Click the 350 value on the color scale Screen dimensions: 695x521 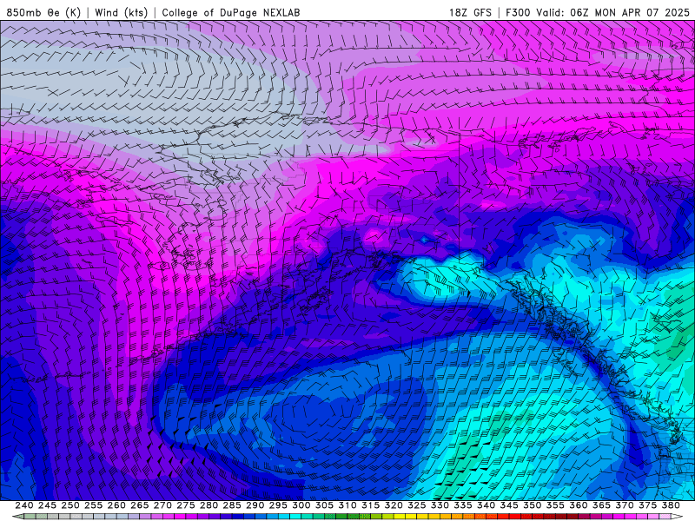pos(532,505)
